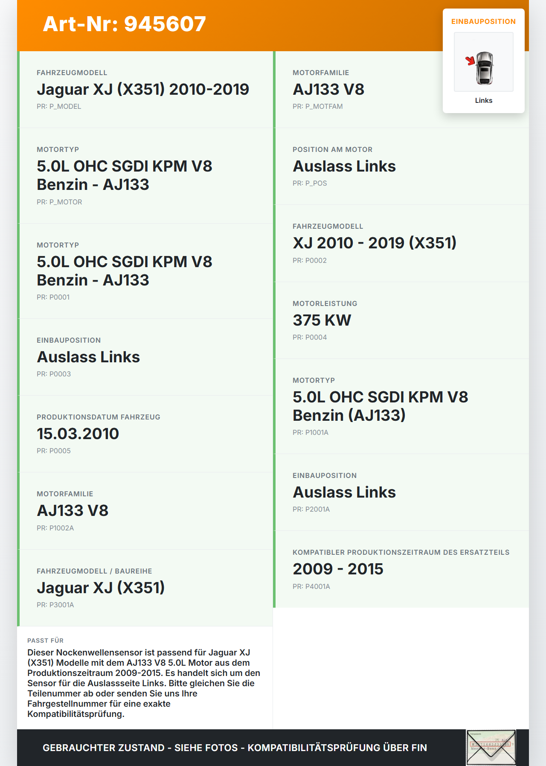Click the PR: P0003 Einbauposition card
Image resolution: width=546 pixels, height=766 pixels.
(145, 357)
